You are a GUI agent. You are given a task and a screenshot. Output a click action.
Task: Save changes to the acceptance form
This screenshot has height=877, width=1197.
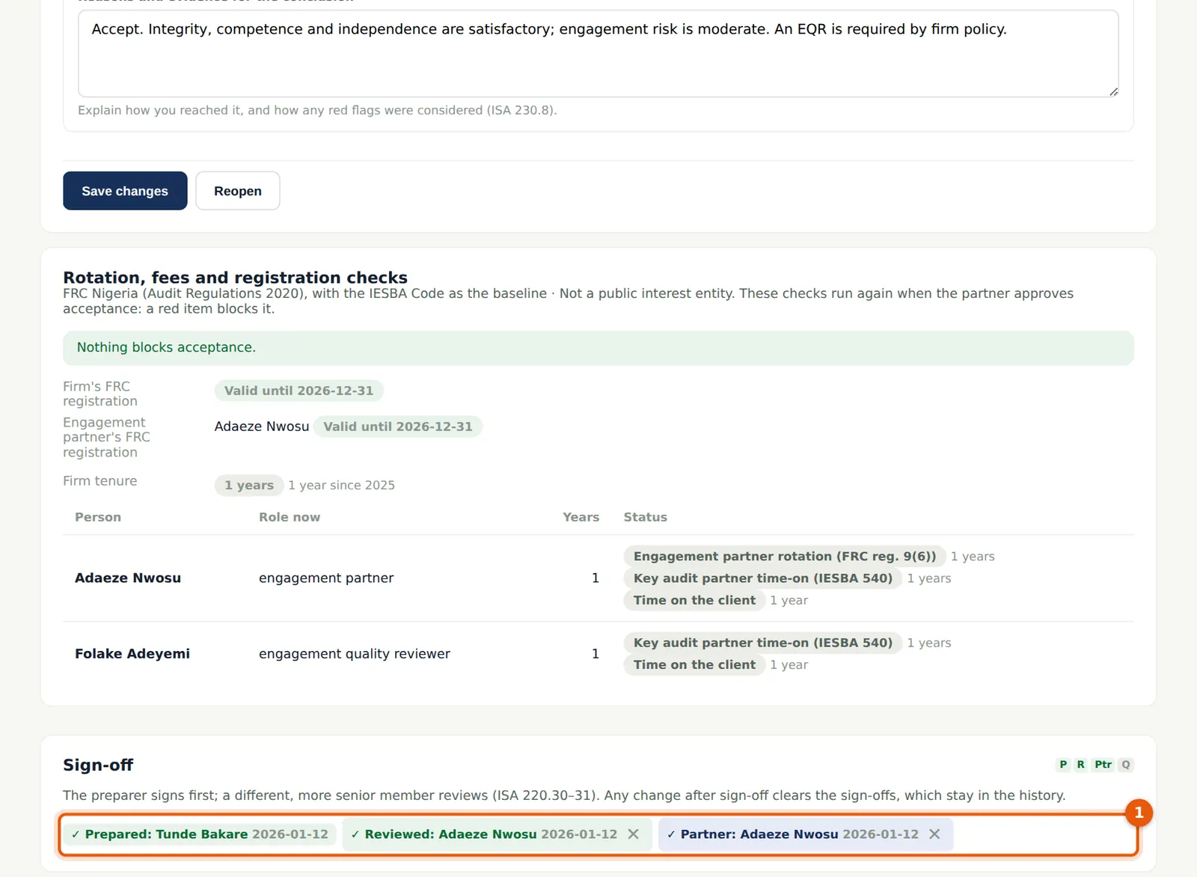point(125,191)
